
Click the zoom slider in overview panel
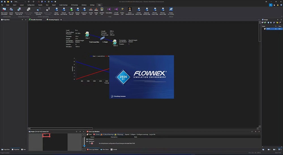coord(84,145)
